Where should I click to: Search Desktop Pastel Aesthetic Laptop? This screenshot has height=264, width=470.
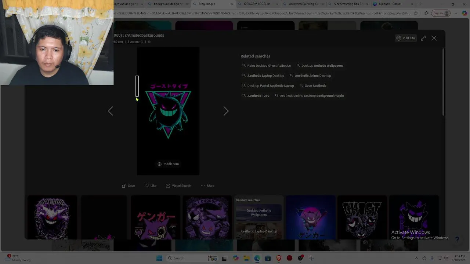(x=268, y=86)
